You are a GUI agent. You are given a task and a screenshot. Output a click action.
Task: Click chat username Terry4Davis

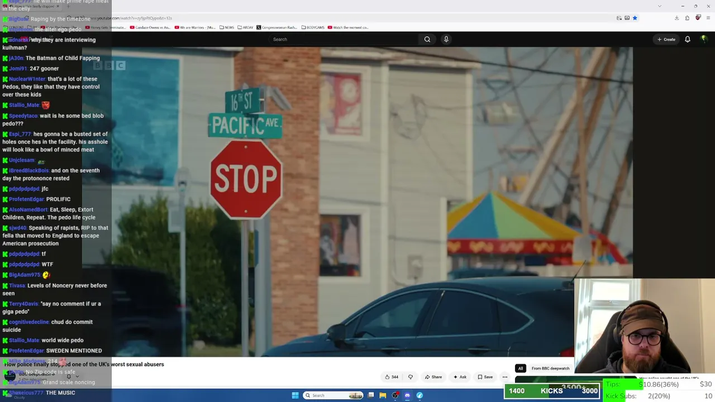pyautogui.click(x=23, y=304)
